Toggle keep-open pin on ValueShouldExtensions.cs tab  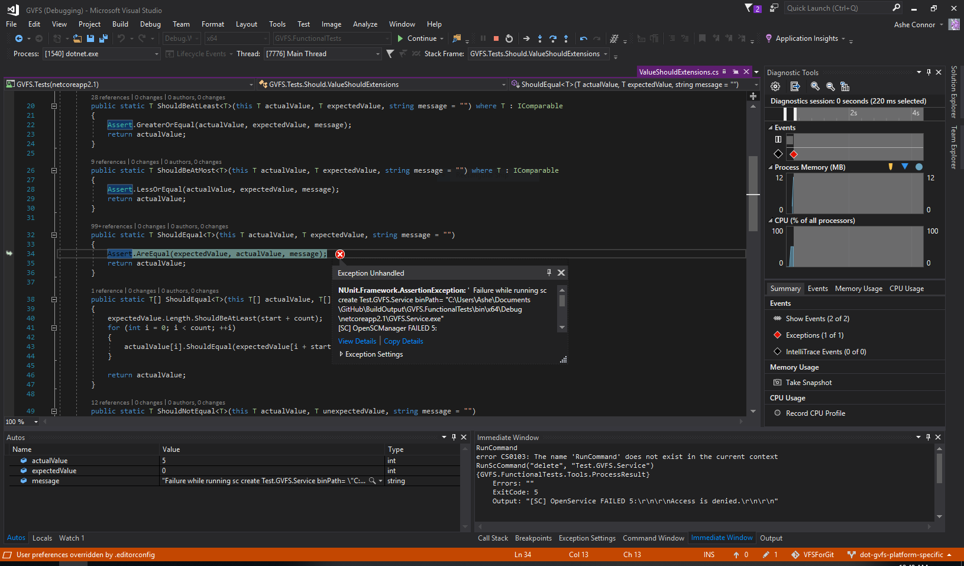[x=735, y=72]
